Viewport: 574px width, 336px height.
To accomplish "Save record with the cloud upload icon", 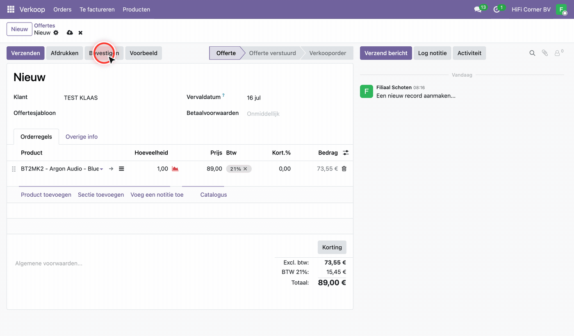I will [70, 32].
